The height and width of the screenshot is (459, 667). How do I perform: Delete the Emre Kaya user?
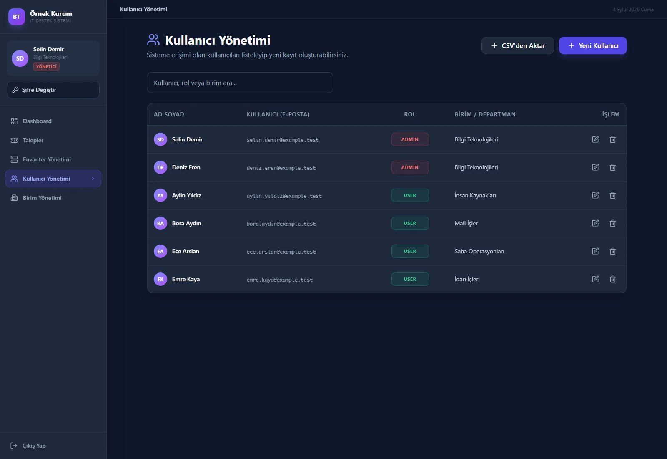(613, 279)
